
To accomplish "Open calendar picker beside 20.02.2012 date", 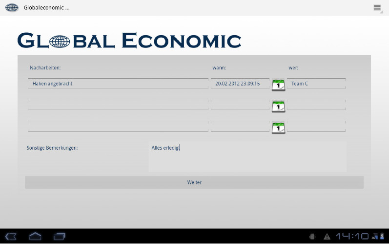I will (278, 85).
